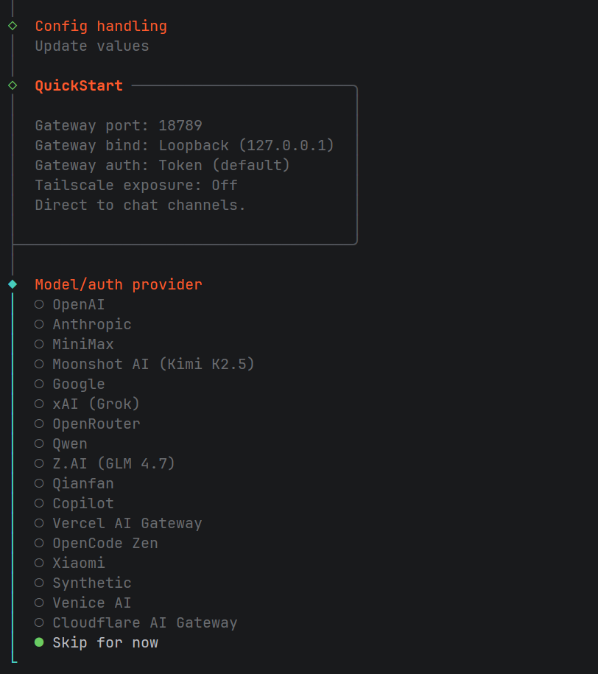Click the Model/auth provider heading
Image resolution: width=598 pixels, height=674 pixels.
[119, 284]
